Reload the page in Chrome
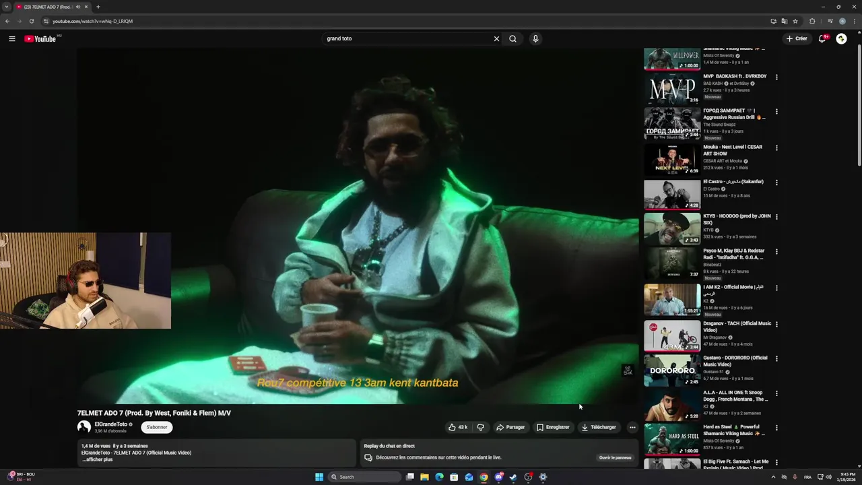 pos(31,21)
